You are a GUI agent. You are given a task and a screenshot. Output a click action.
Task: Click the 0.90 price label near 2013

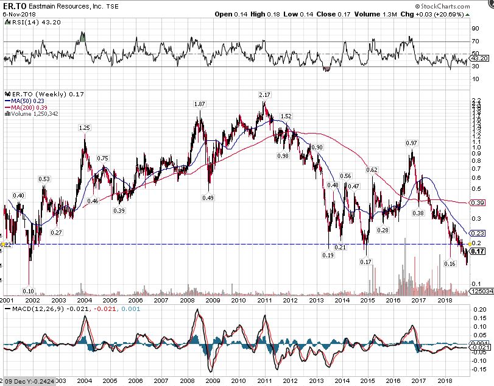(x=317, y=148)
